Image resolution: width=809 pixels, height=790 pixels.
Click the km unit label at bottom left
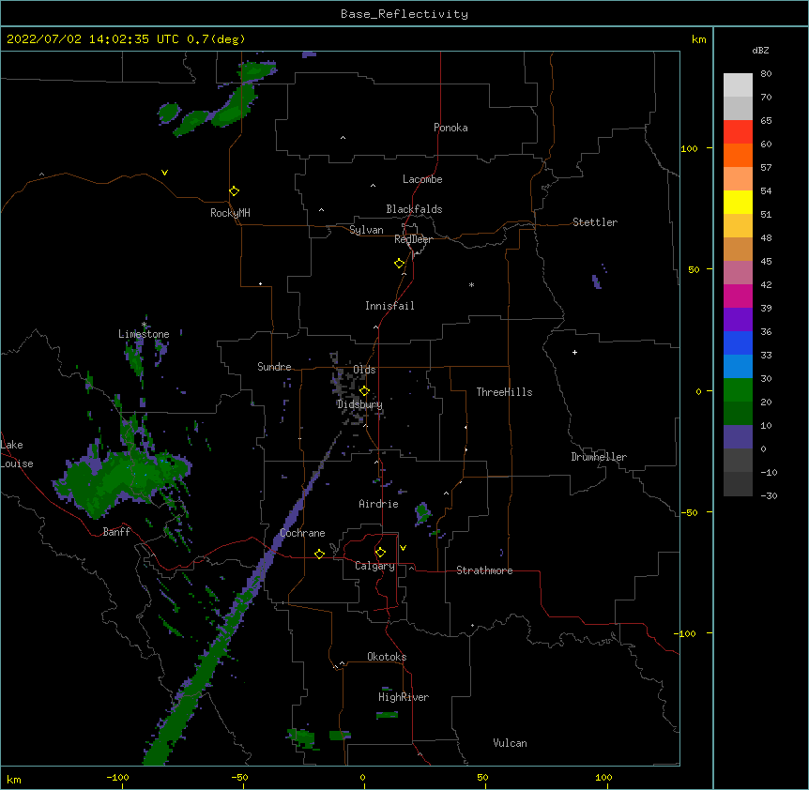click(x=14, y=780)
